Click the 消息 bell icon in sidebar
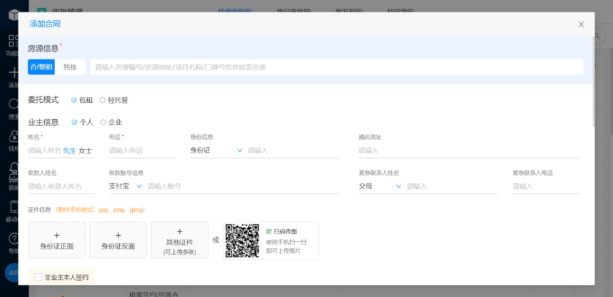Image resolution: width=613 pixels, height=297 pixels. point(14,168)
